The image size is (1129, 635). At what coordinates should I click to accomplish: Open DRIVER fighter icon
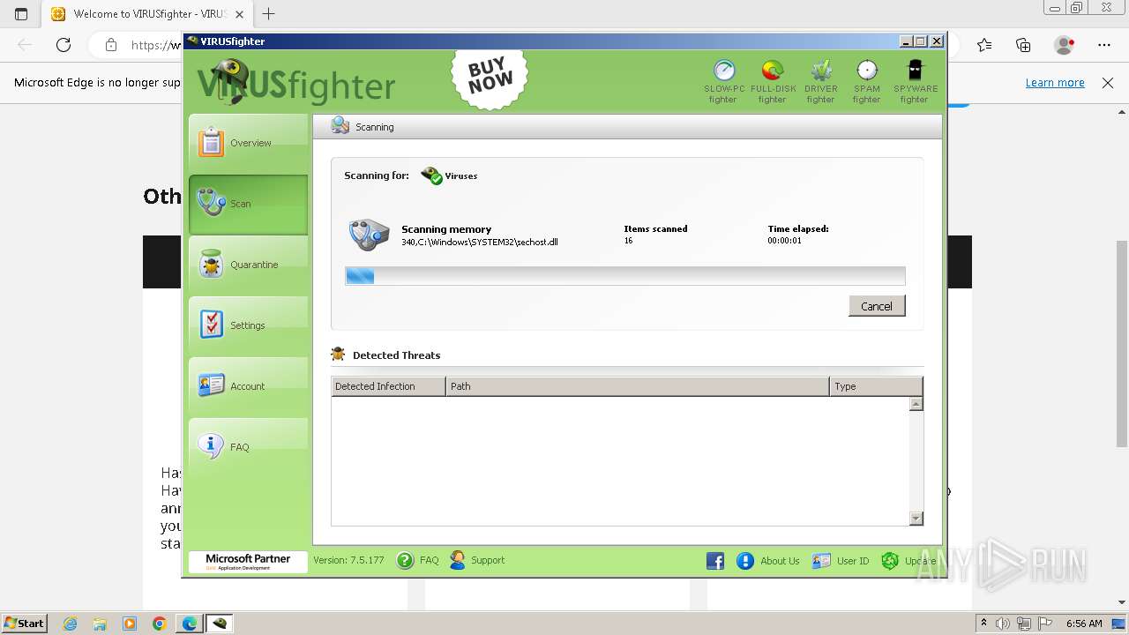tap(820, 81)
